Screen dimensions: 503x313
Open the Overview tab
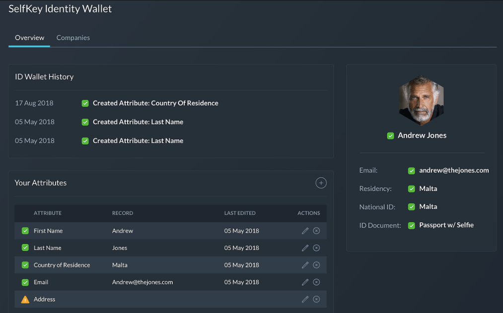click(29, 38)
